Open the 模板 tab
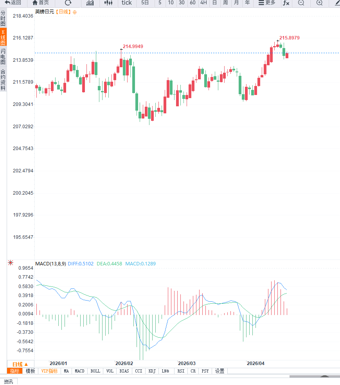 click(31, 371)
